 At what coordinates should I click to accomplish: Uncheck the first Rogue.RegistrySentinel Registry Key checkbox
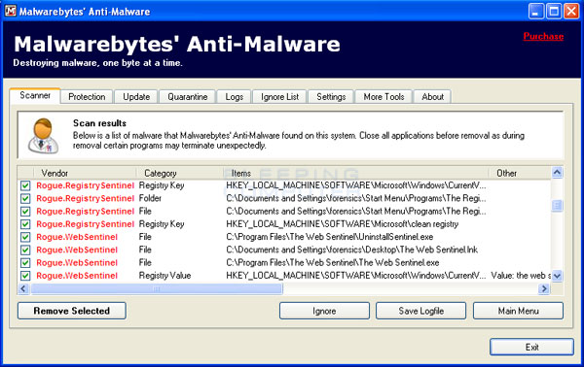click(x=25, y=185)
